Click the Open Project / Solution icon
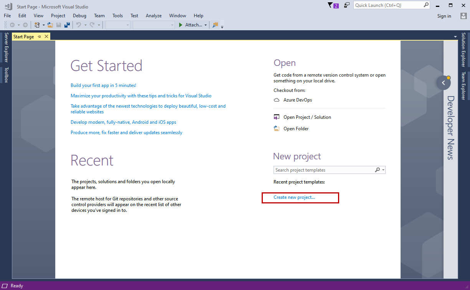Image resolution: width=470 pixels, height=290 pixels. click(277, 117)
